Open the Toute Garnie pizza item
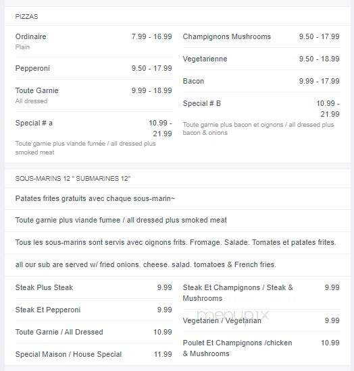 click(94, 95)
